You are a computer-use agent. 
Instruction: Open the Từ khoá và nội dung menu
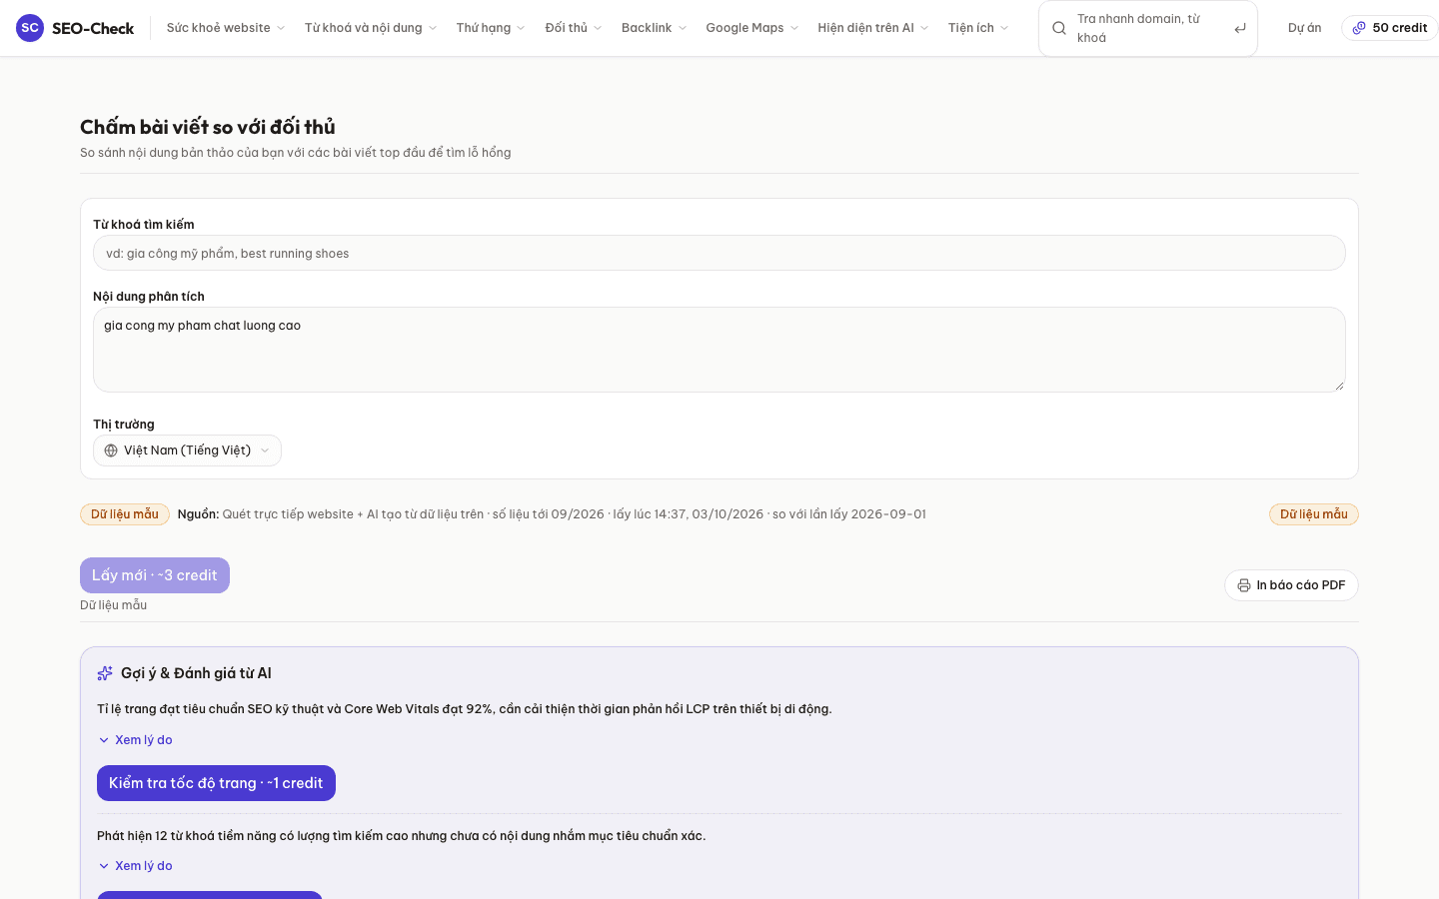click(x=370, y=28)
